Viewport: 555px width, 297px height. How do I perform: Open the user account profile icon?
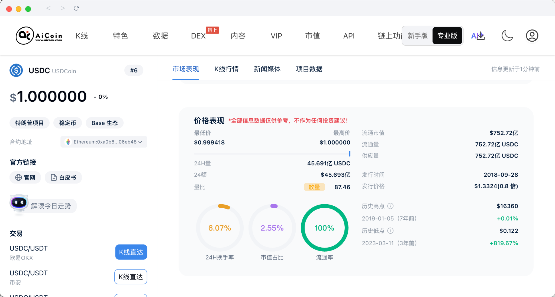pos(532,36)
